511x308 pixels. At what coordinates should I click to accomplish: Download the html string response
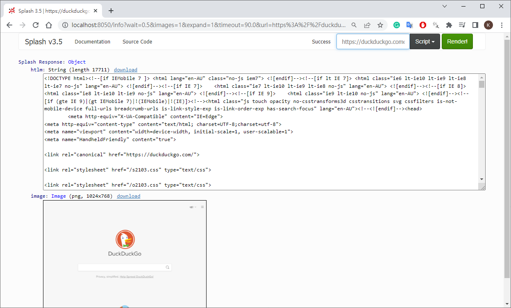(x=125, y=70)
